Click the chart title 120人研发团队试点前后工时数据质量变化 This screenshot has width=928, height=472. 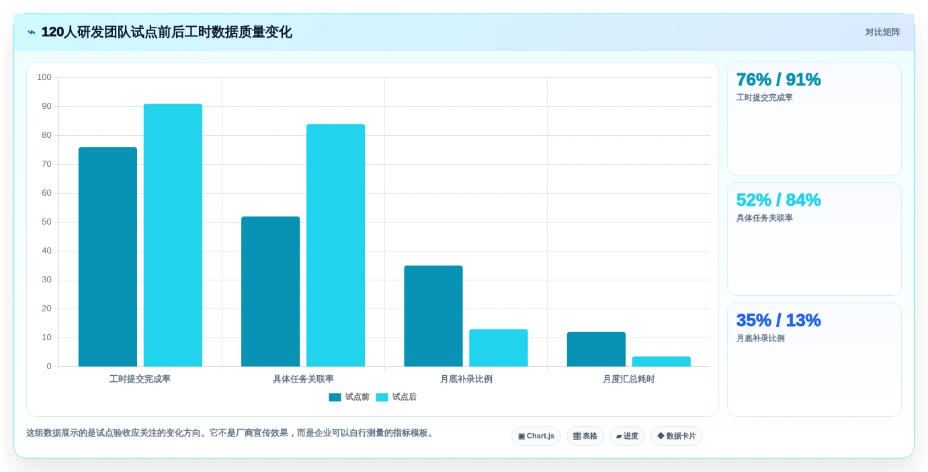click(x=167, y=32)
